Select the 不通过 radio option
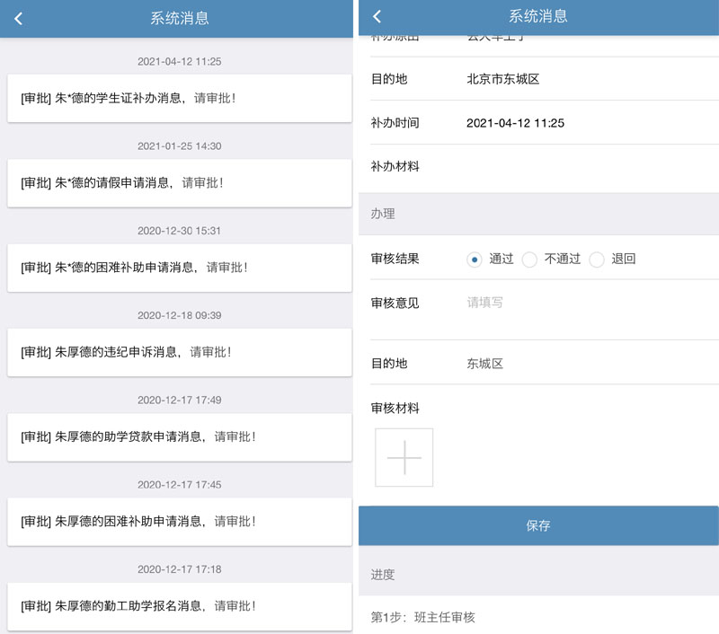 click(x=530, y=260)
